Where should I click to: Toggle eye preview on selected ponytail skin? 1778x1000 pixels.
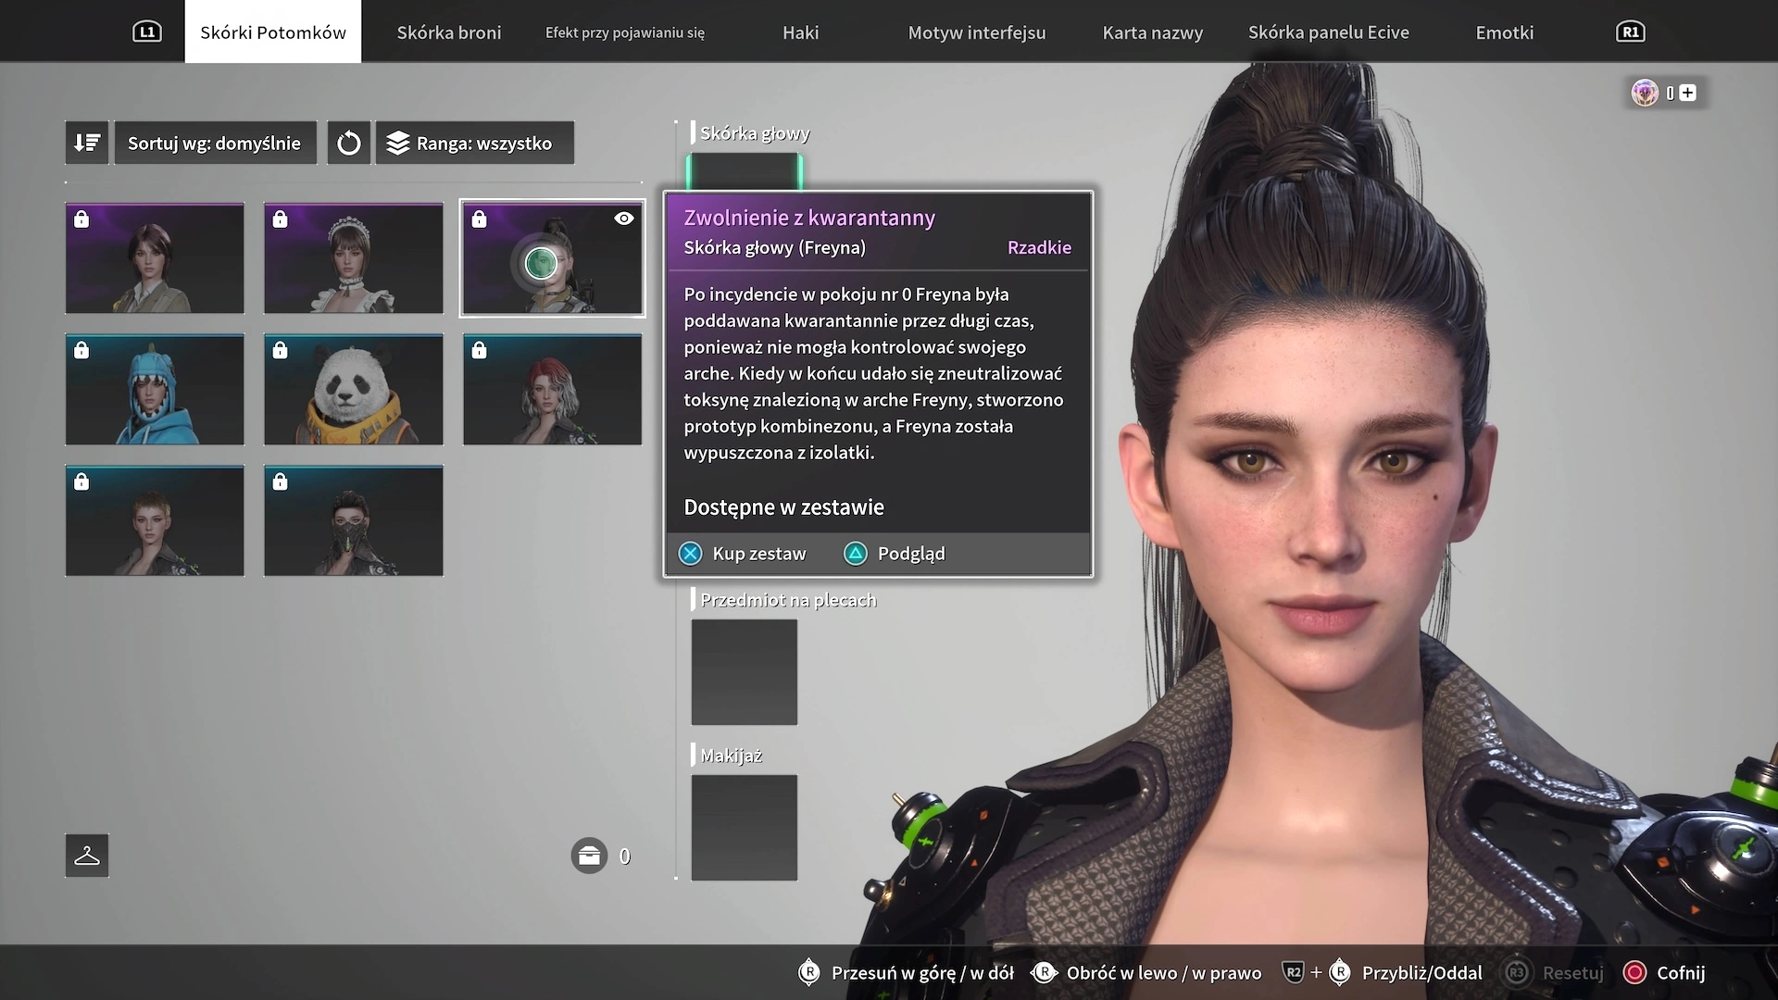(x=624, y=219)
